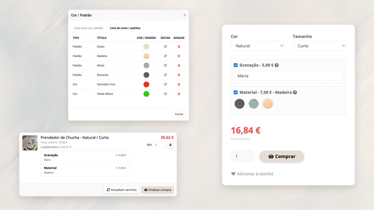This screenshot has width=374, height=210.
Task: Click Finalizar compra button
Action: coord(157,190)
